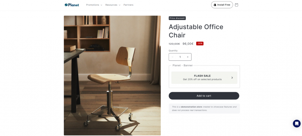
Task: Open the FLASH SALE banner
Action: coord(204,78)
